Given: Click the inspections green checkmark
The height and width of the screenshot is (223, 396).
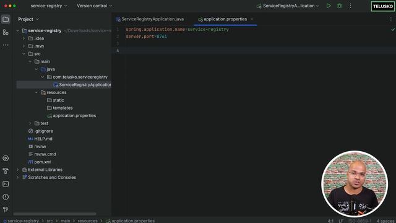Looking at the screenshot, I should point(393,30).
